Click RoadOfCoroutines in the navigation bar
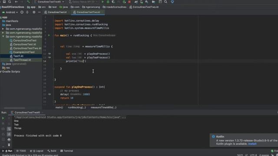The image size is (278, 156). [x=13, y=7]
